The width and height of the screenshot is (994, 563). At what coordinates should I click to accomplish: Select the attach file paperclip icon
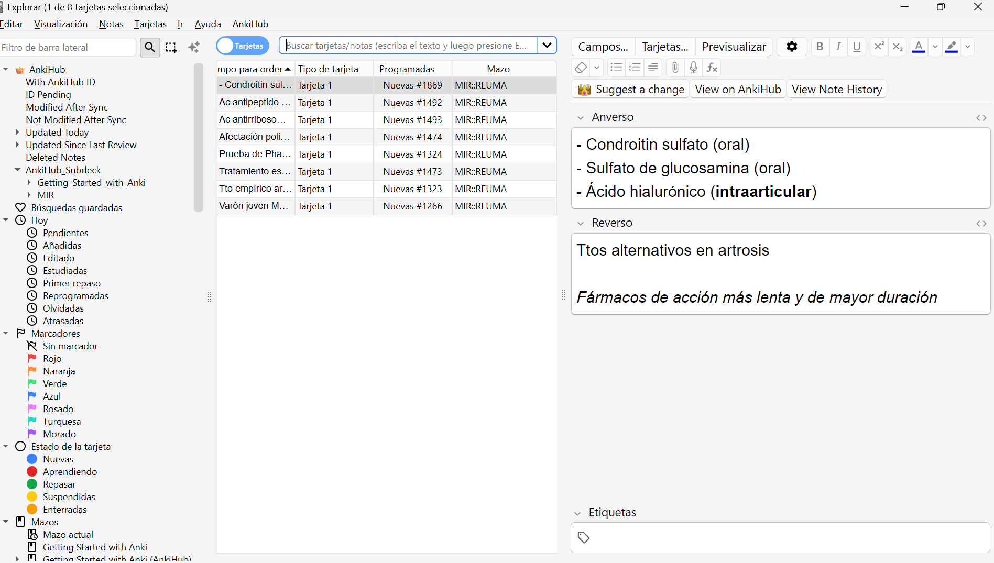tap(675, 67)
